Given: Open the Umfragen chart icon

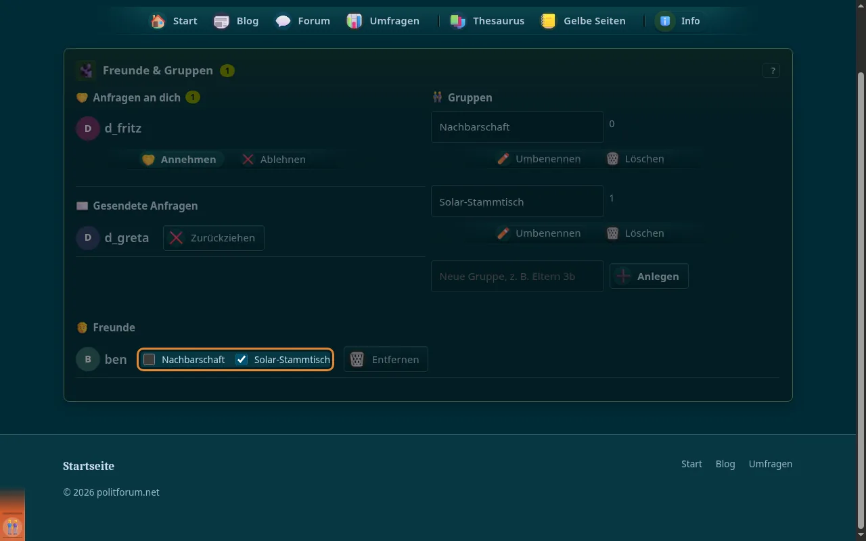Looking at the screenshot, I should pos(355,21).
